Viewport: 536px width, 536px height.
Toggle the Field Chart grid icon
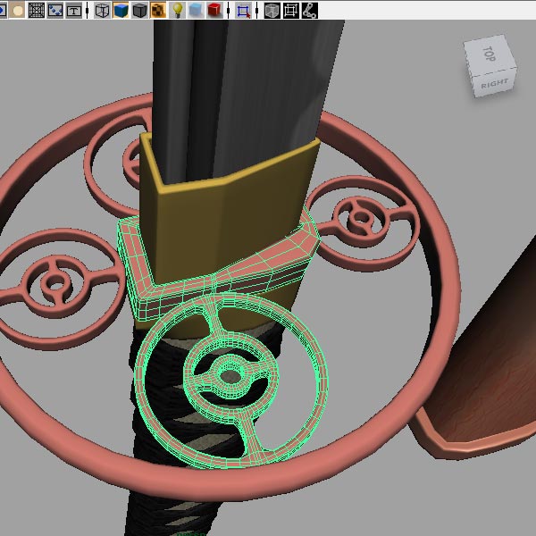(37, 10)
